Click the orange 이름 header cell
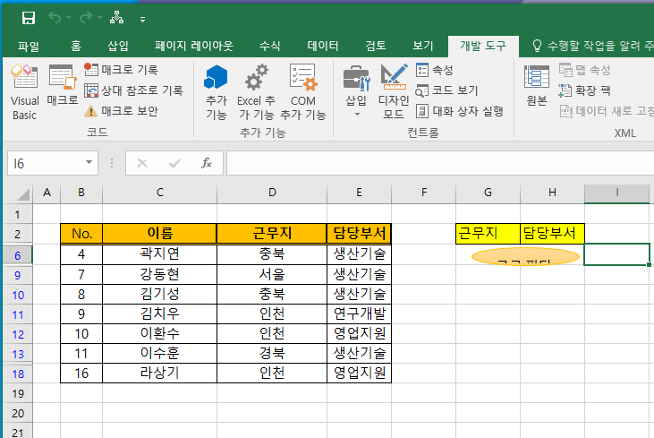 click(160, 234)
